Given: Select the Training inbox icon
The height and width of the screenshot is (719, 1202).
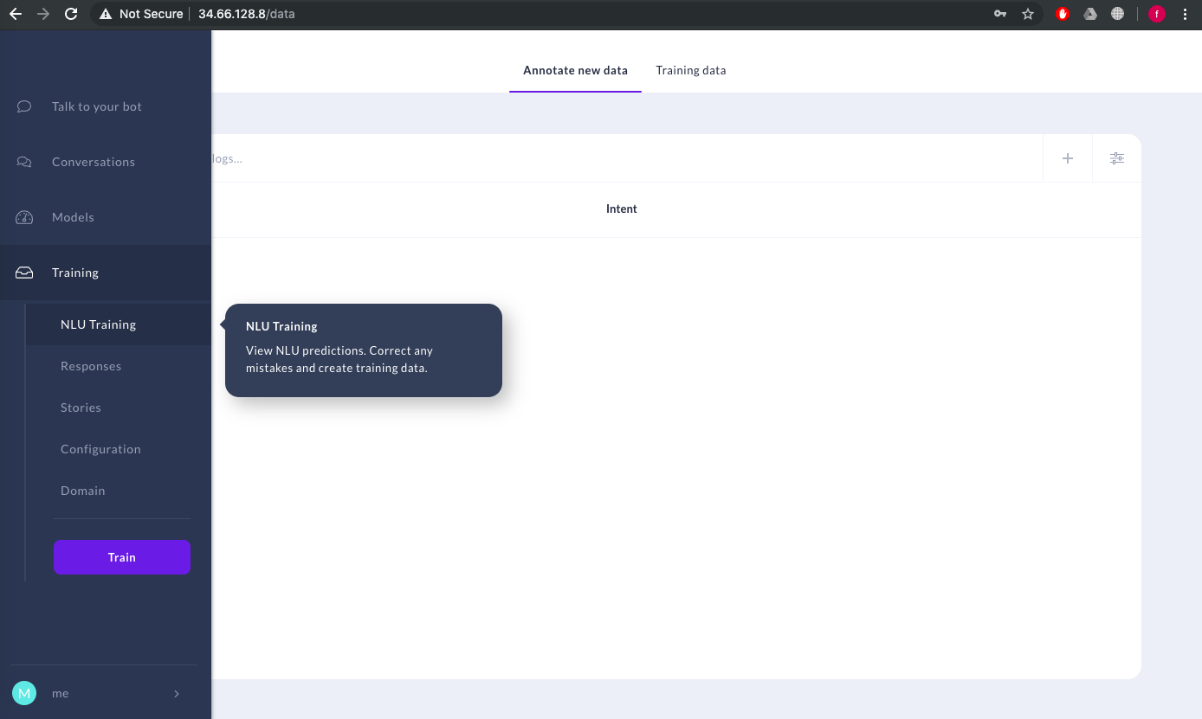Looking at the screenshot, I should (x=23, y=272).
